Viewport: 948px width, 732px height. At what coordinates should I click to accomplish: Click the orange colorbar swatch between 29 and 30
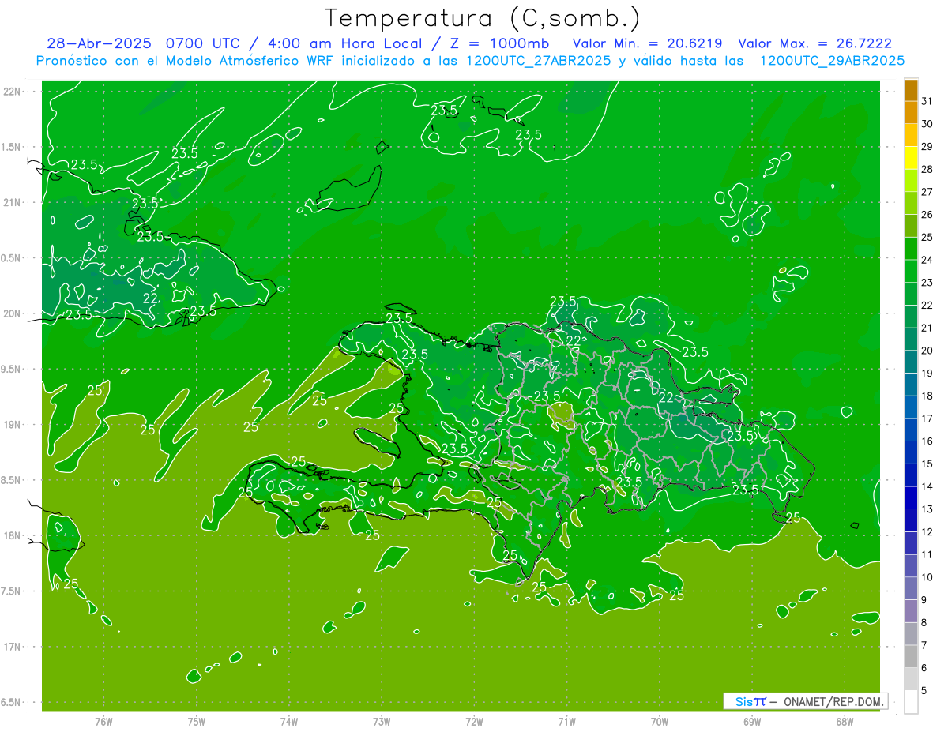(x=911, y=135)
